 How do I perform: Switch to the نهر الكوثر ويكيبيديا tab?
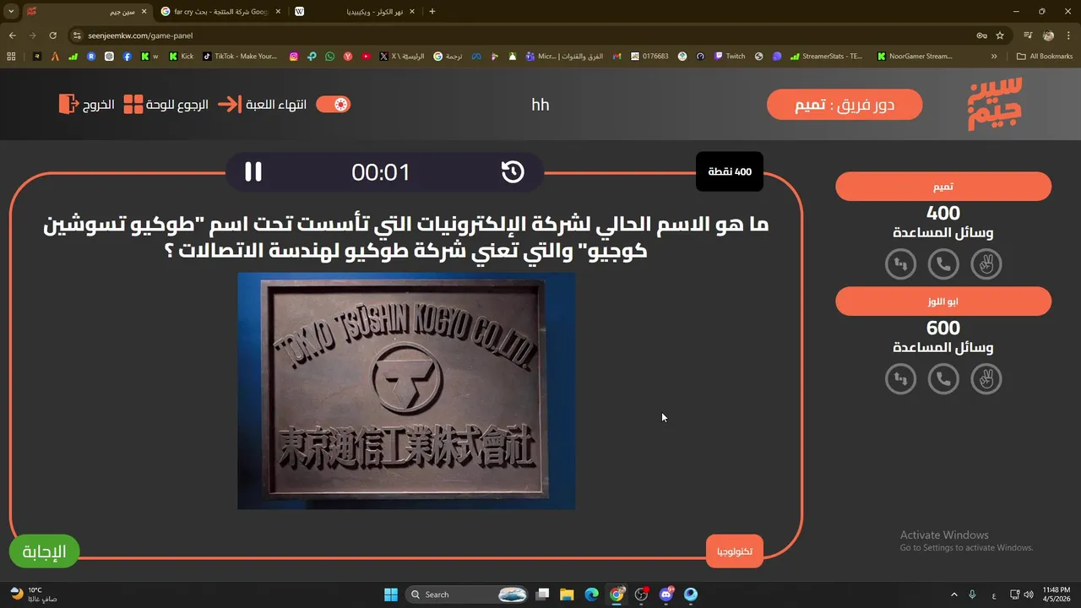pyautogui.click(x=355, y=12)
